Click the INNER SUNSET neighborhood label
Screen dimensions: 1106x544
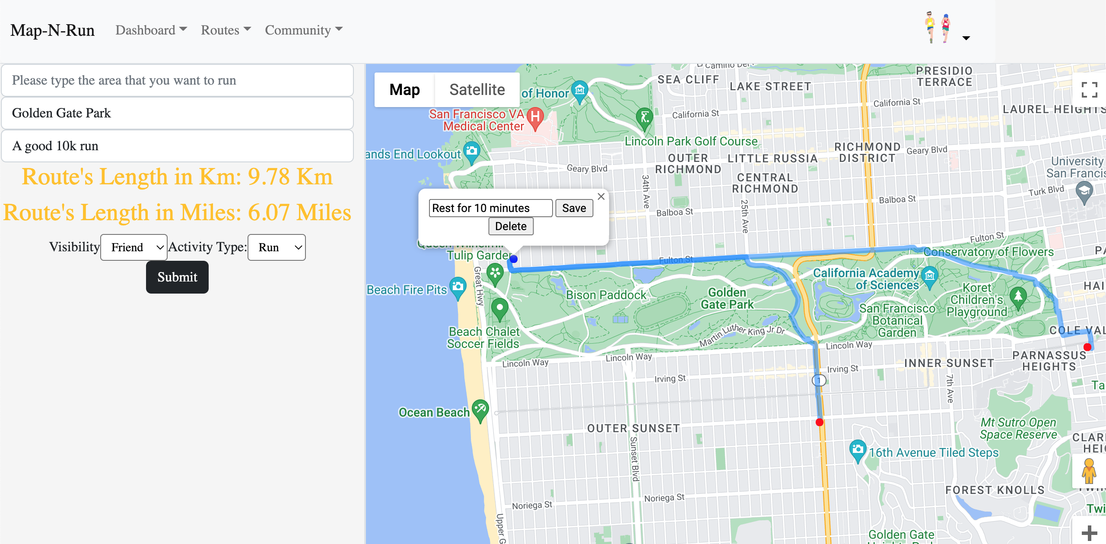coord(949,363)
